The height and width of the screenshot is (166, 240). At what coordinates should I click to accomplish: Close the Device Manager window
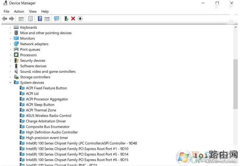point(232,3)
